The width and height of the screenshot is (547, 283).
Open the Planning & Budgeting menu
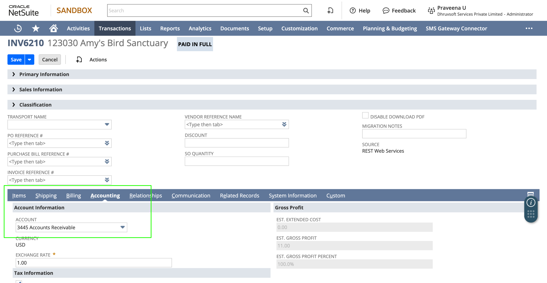pyautogui.click(x=390, y=28)
